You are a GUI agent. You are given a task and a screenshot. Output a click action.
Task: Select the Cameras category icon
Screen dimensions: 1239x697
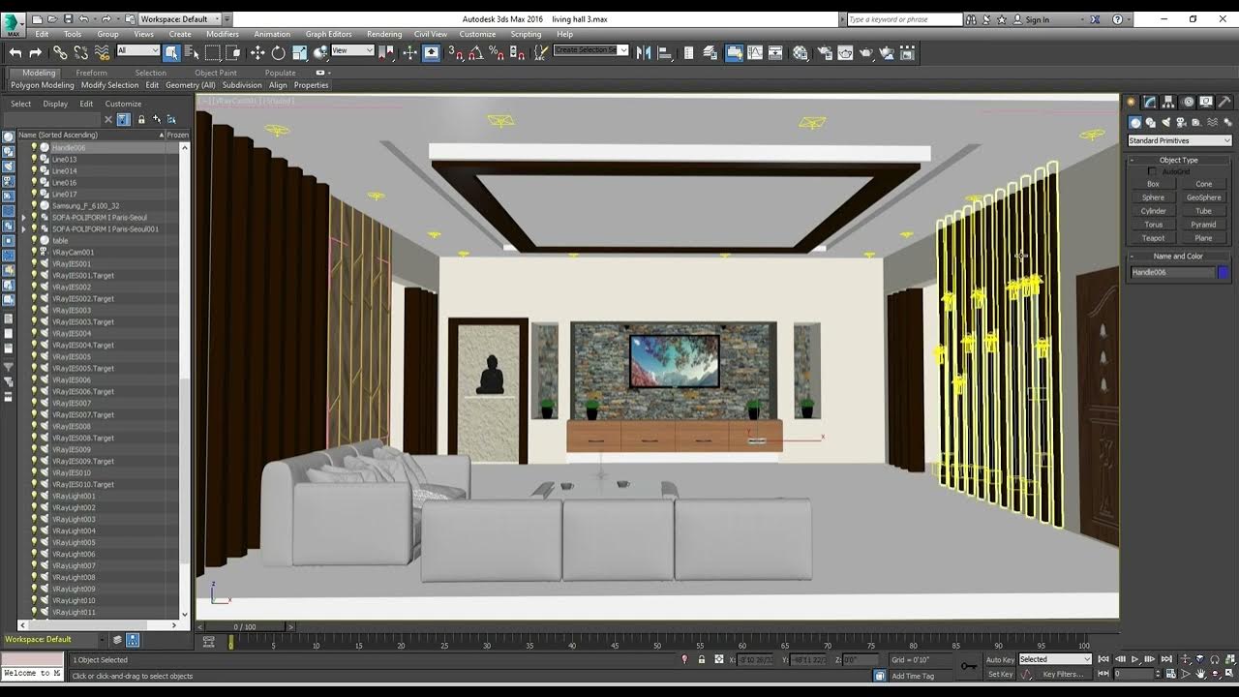[x=1180, y=123]
